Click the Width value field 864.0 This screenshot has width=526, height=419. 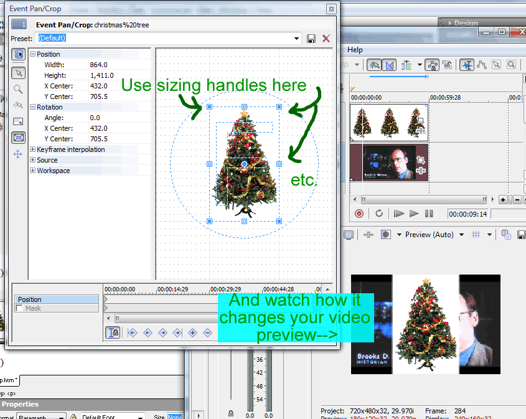pos(98,65)
